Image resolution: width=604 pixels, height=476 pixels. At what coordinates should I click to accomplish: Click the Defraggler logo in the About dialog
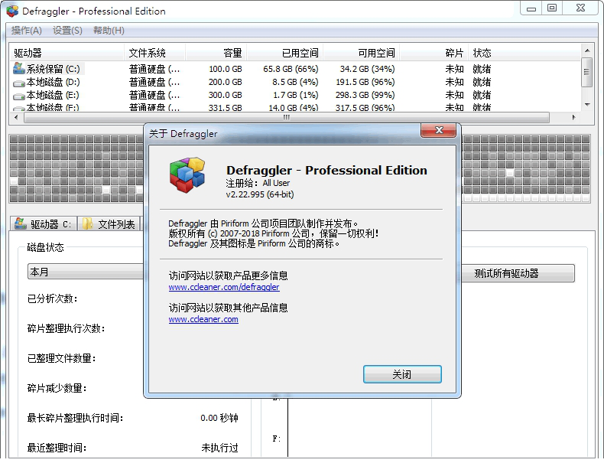[187, 174]
